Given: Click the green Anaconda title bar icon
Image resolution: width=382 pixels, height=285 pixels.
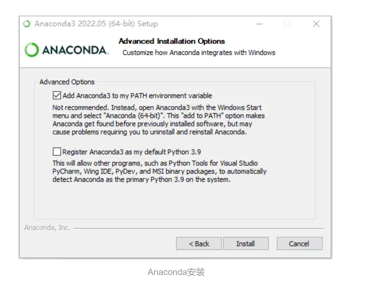Looking at the screenshot, I should [x=27, y=24].
